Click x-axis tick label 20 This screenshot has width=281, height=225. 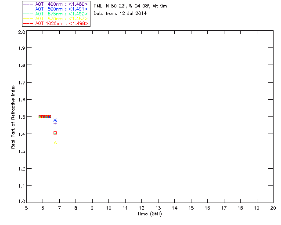pos(273,208)
